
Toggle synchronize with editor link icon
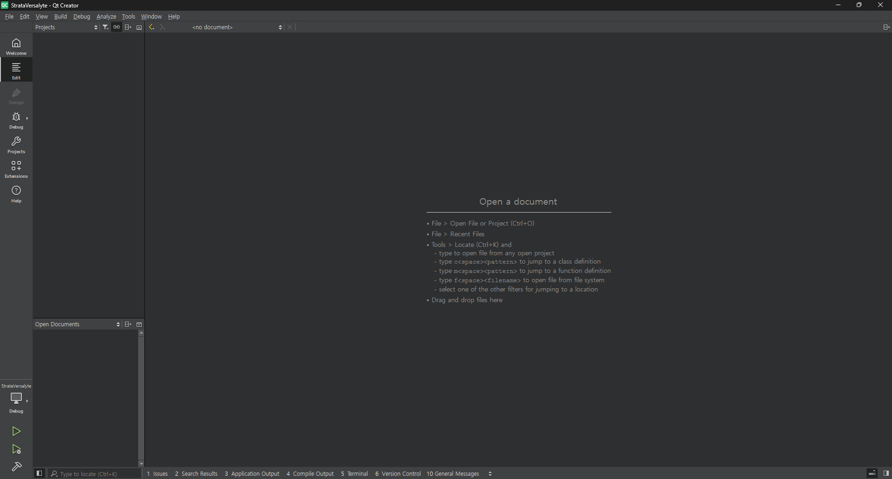tap(117, 27)
